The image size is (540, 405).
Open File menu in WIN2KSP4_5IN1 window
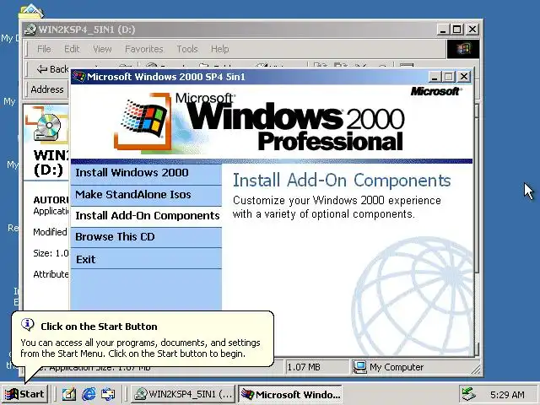click(x=44, y=49)
